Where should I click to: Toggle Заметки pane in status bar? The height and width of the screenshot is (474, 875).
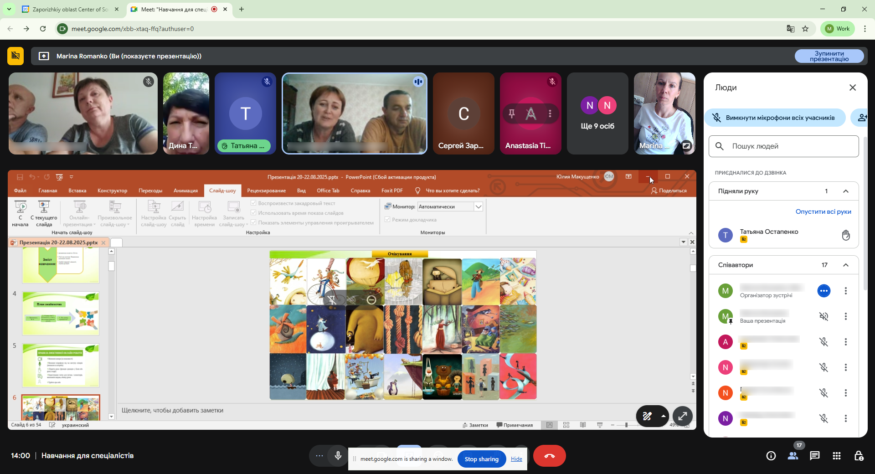pos(475,425)
